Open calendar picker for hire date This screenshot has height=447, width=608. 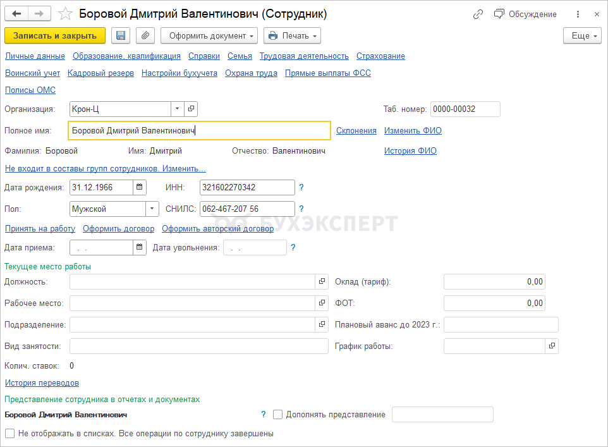coord(140,248)
